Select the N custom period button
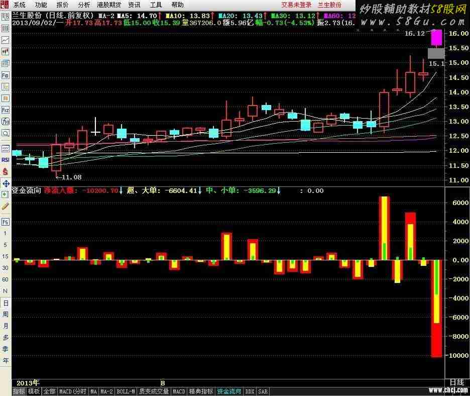 tap(5, 291)
